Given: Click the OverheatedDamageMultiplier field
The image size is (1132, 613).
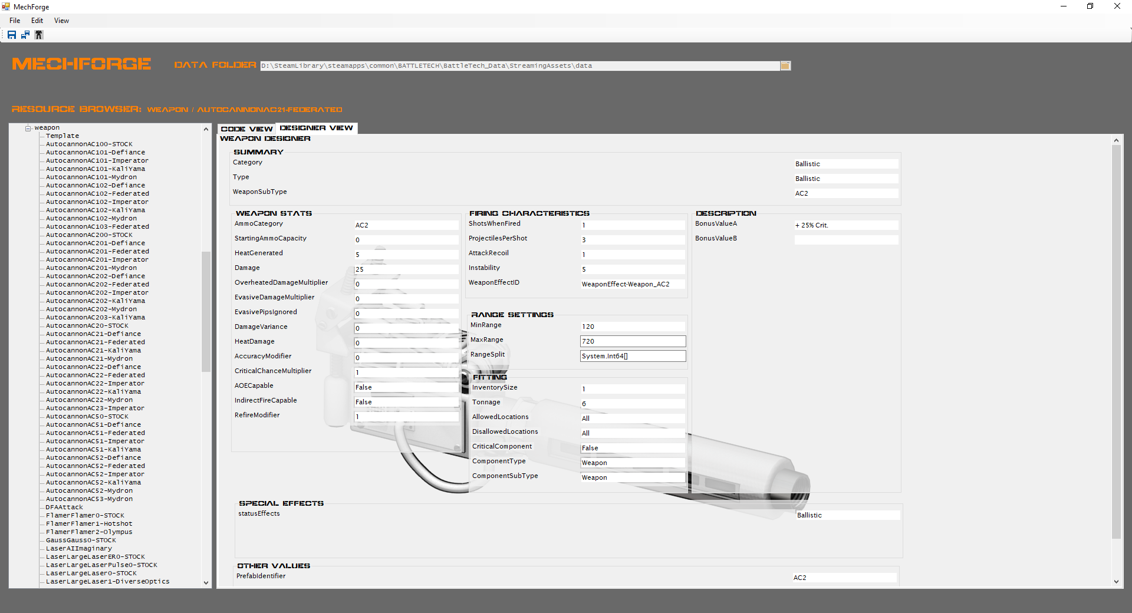Looking at the screenshot, I should pos(406,284).
